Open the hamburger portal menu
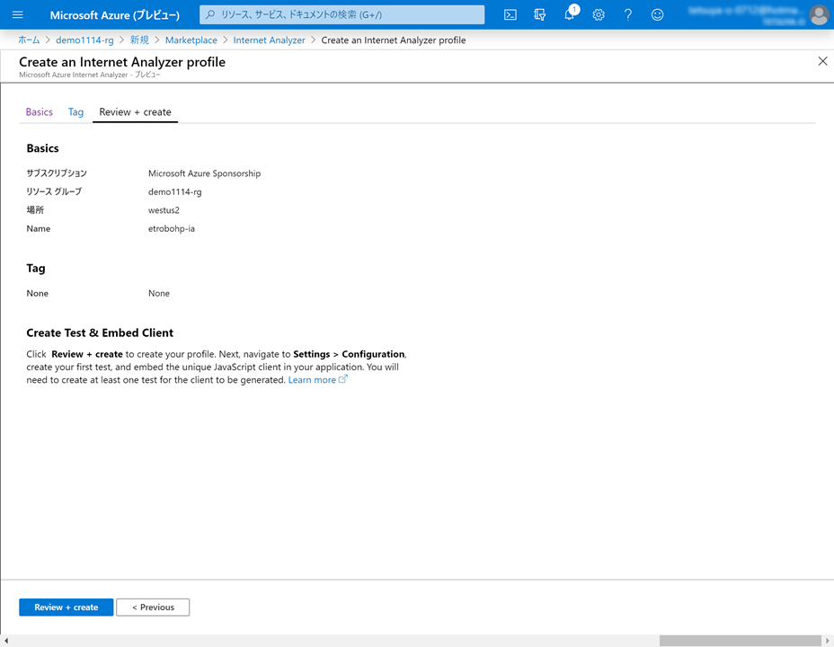This screenshot has height=647, width=834. pyautogui.click(x=18, y=15)
